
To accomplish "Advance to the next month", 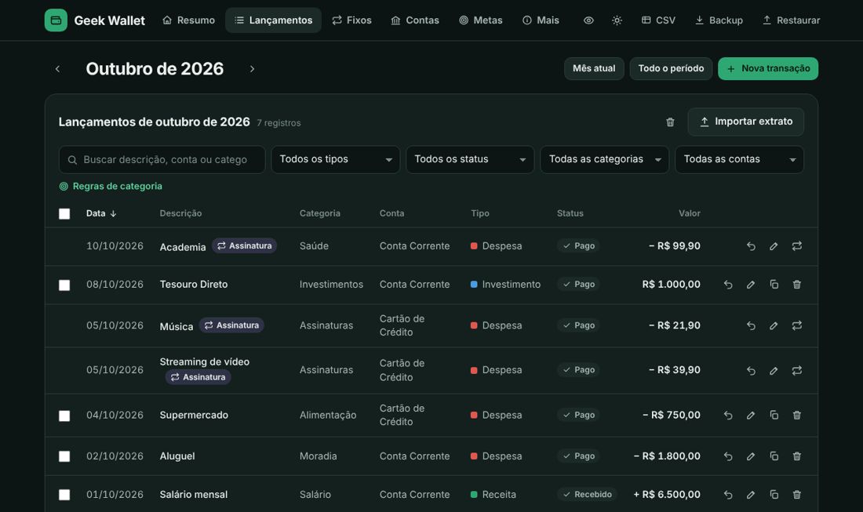I will [252, 69].
